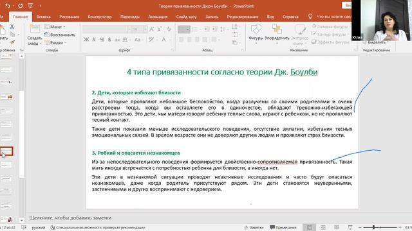Click the Cut scissors icon
This screenshot has height=231, width=412.
(12, 26)
